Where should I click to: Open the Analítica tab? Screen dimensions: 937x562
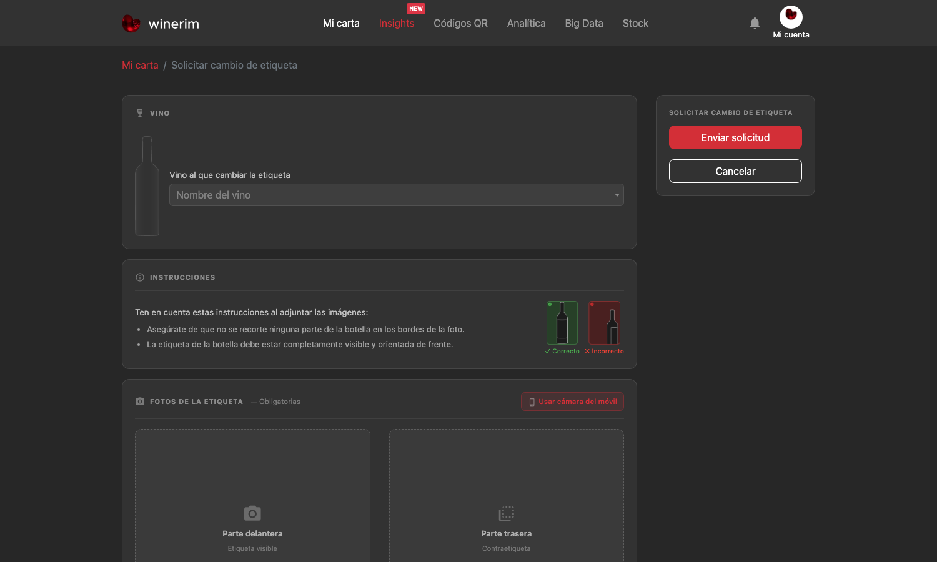click(527, 23)
